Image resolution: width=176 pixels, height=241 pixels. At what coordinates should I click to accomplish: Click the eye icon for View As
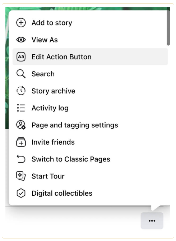[x=21, y=40]
